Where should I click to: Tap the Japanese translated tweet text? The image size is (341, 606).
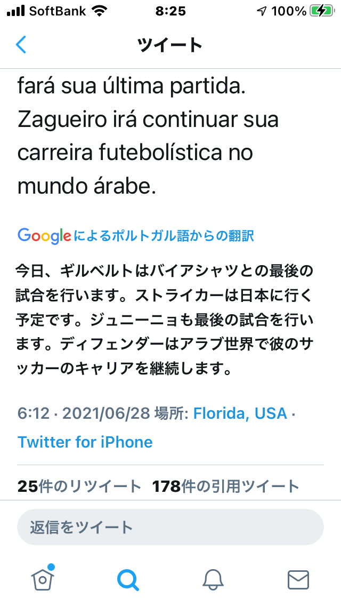165,320
